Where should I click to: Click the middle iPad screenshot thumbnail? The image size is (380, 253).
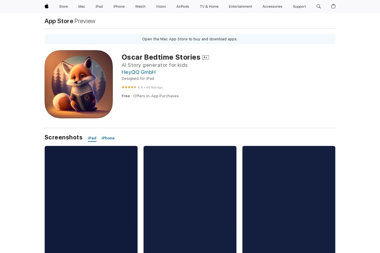190,199
